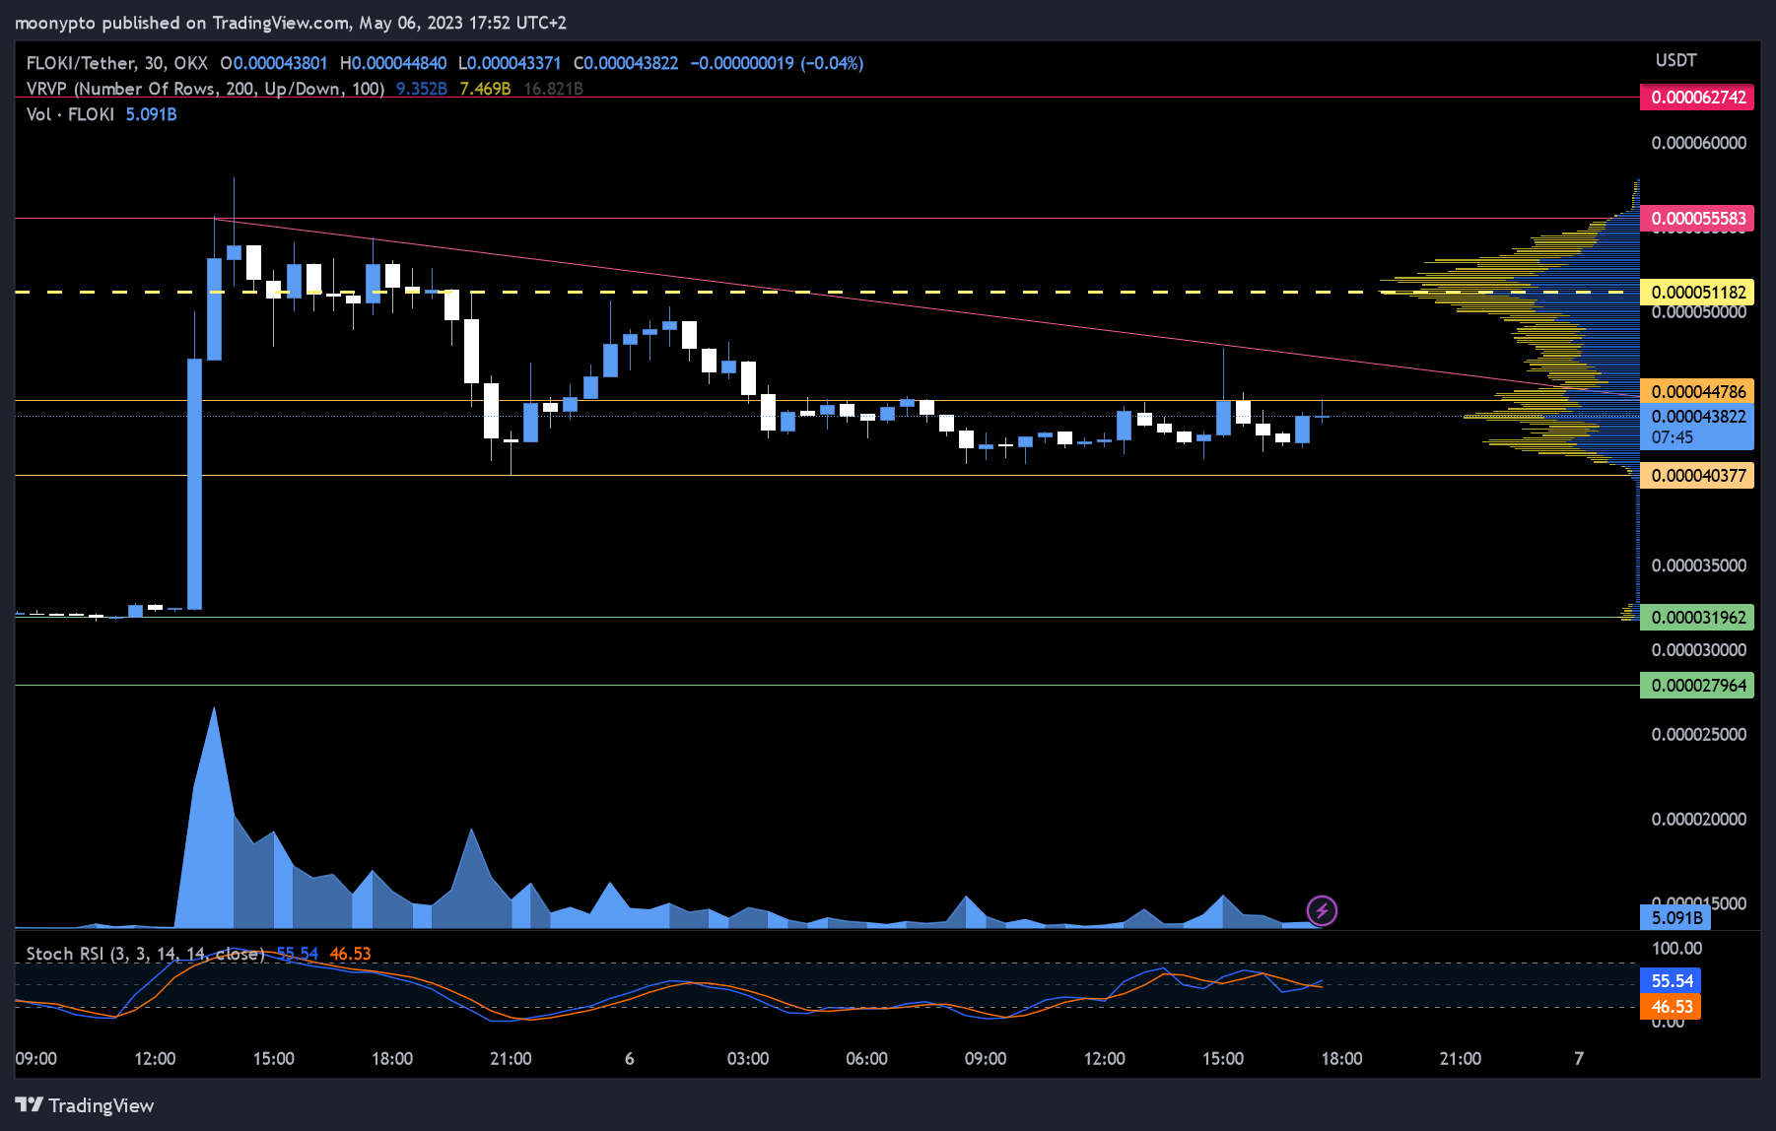
Task: Click the 100.00 Stoch RSI axis label
Action: coord(1676,949)
